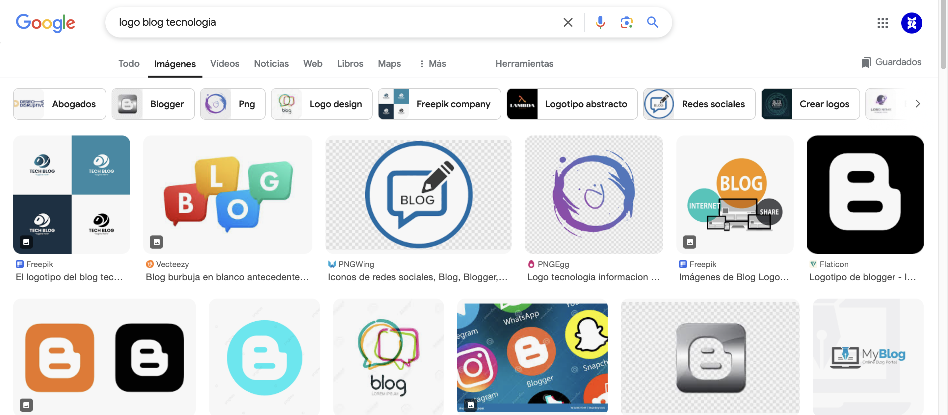Switch to the Todo tab
Viewport: 948px width, 415px height.
click(x=129, y=63)
